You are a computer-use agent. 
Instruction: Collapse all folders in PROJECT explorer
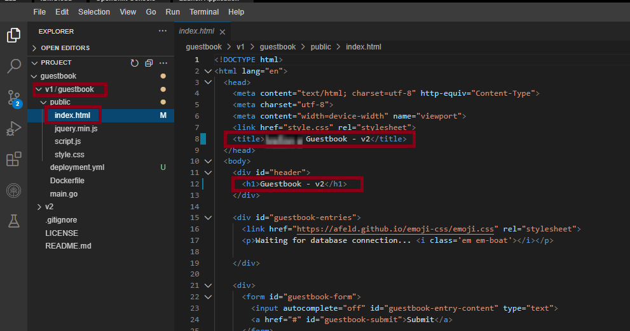tap(149, 63)
